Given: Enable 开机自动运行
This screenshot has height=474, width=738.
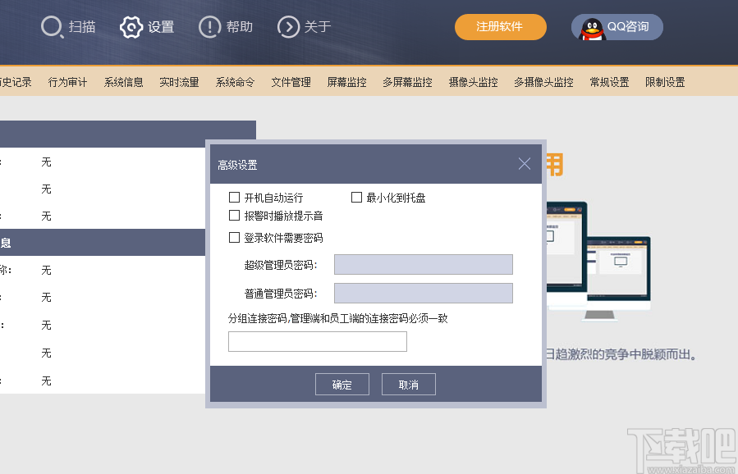Looking at the screenshot, I should pyautogui.click(x=235, y=197).
